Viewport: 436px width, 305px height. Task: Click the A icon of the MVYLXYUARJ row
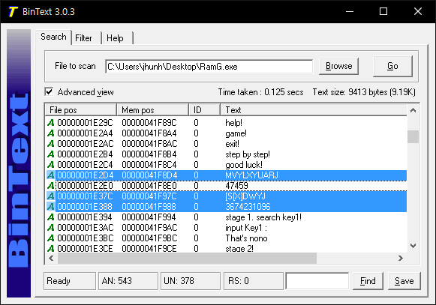50,175
